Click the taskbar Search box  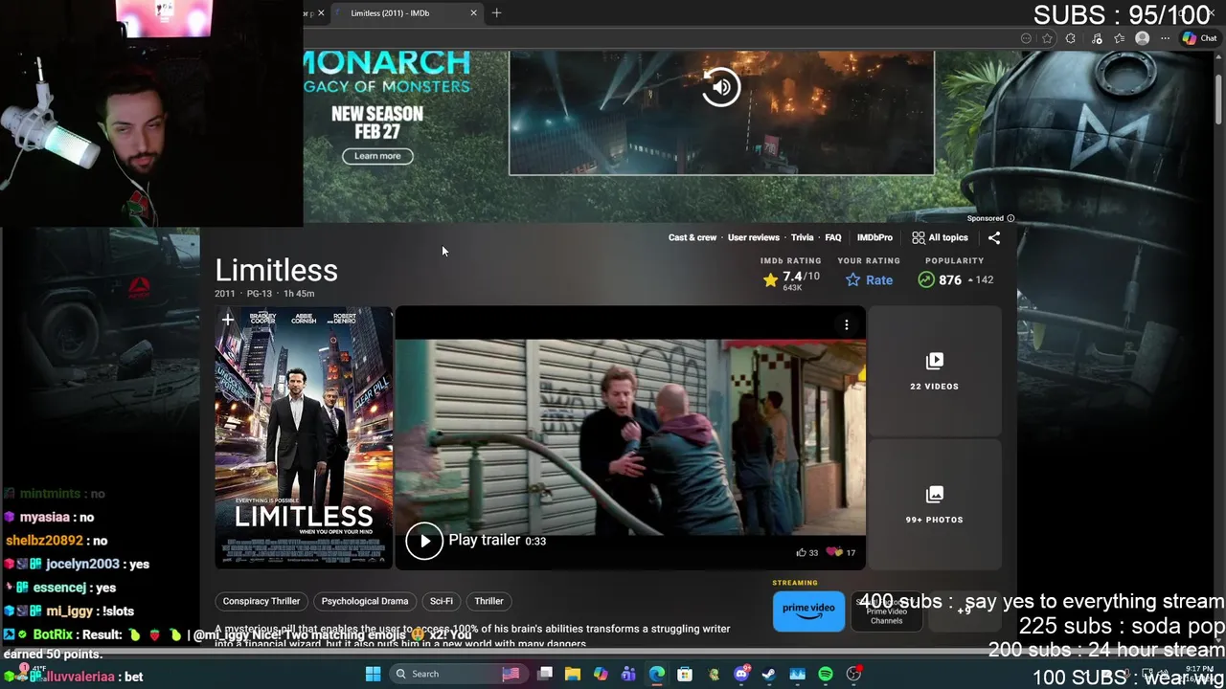tap(460, 674)
